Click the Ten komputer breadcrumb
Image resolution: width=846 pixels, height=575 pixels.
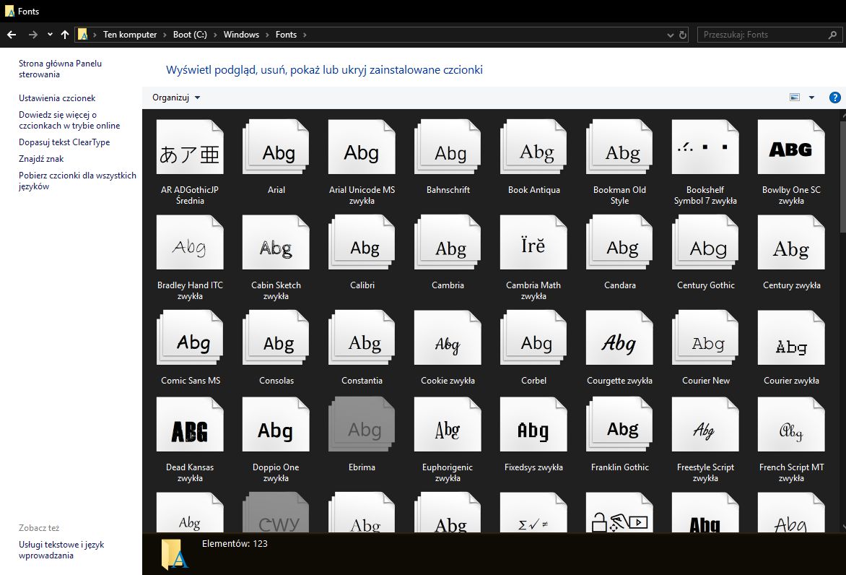click(x=130, y=35)
